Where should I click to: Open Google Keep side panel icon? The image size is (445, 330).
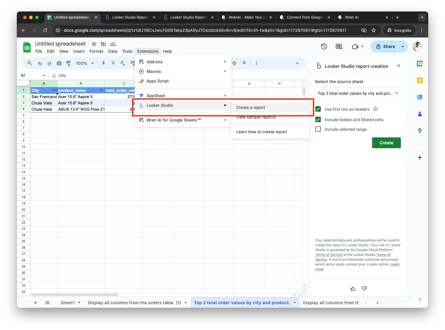pyautogui.click(x=420, y=80)
